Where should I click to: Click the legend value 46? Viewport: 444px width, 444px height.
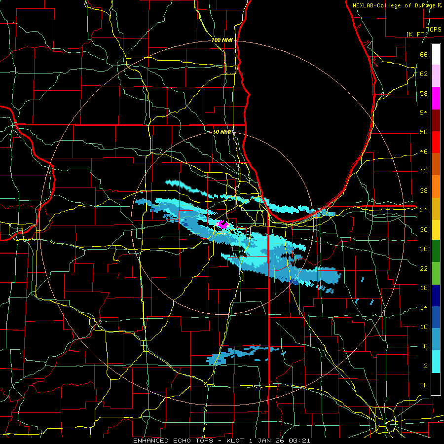tap(424, 152)
